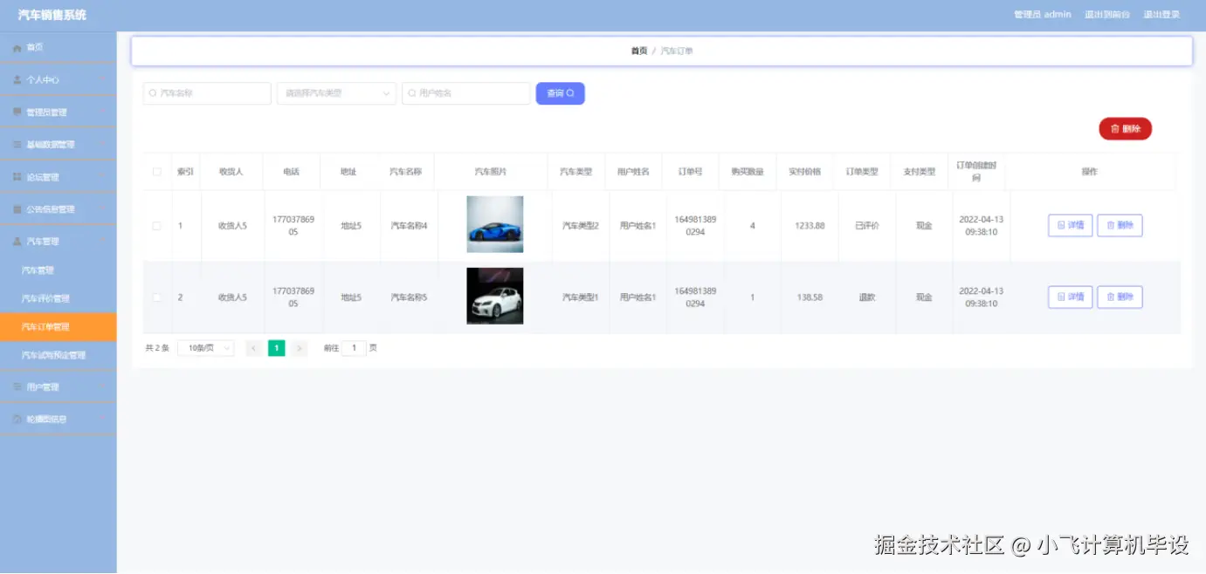
Task: Click 删除 for the 汽车名称5 order
Action: (1120, 297)
